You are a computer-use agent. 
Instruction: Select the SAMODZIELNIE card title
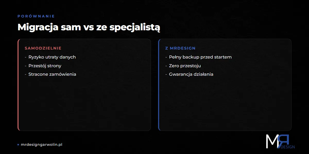(43, 48)
